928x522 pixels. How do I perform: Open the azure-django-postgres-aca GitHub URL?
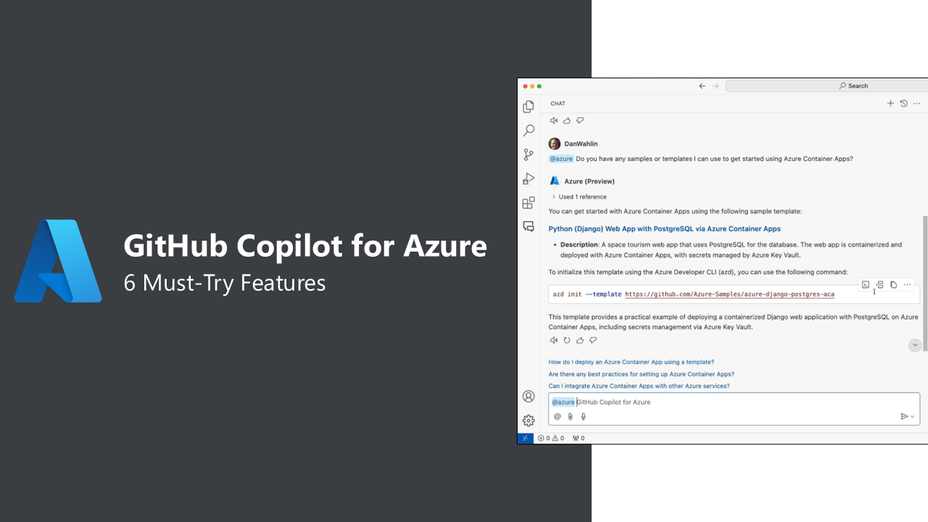coord(729,294)
